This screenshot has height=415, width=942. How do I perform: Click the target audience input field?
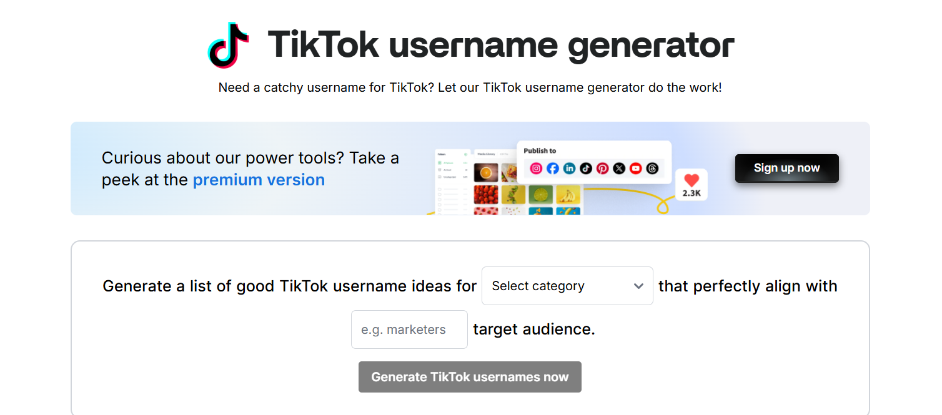click(x=409, y=329)
